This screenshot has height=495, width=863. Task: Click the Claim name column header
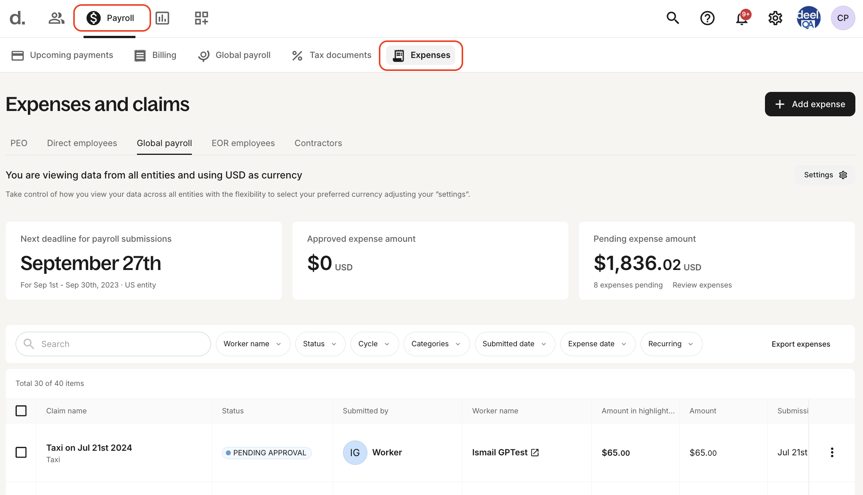click(66, 411)
